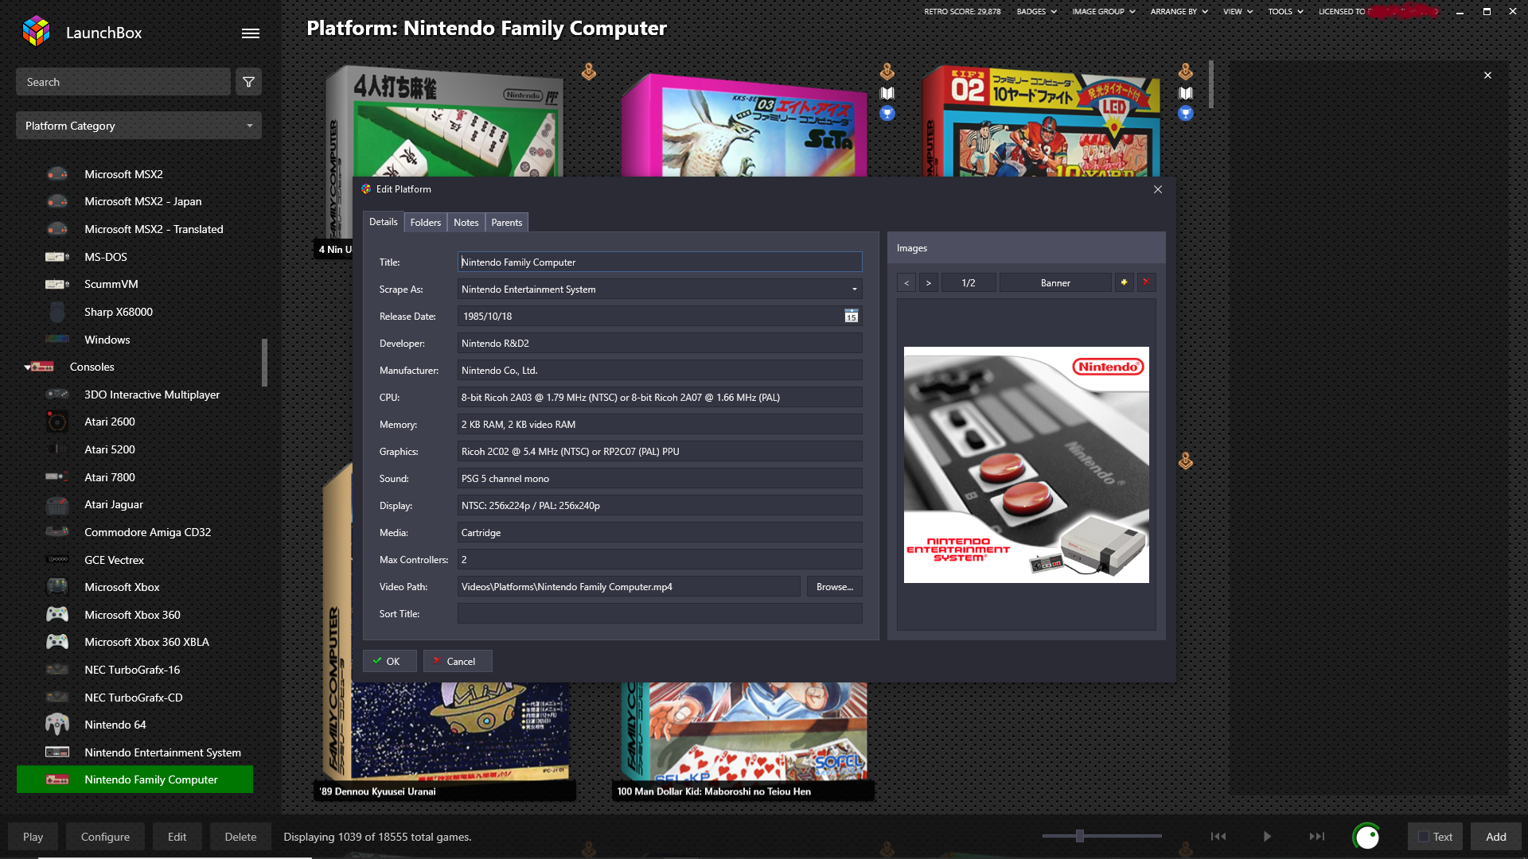Confirm changes with the OK button
Viewport: 1528px width, 859px height.
coord(390,661)
